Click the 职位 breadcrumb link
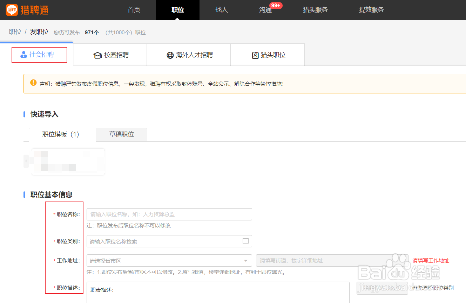466x303 pixels. point(15,32)
